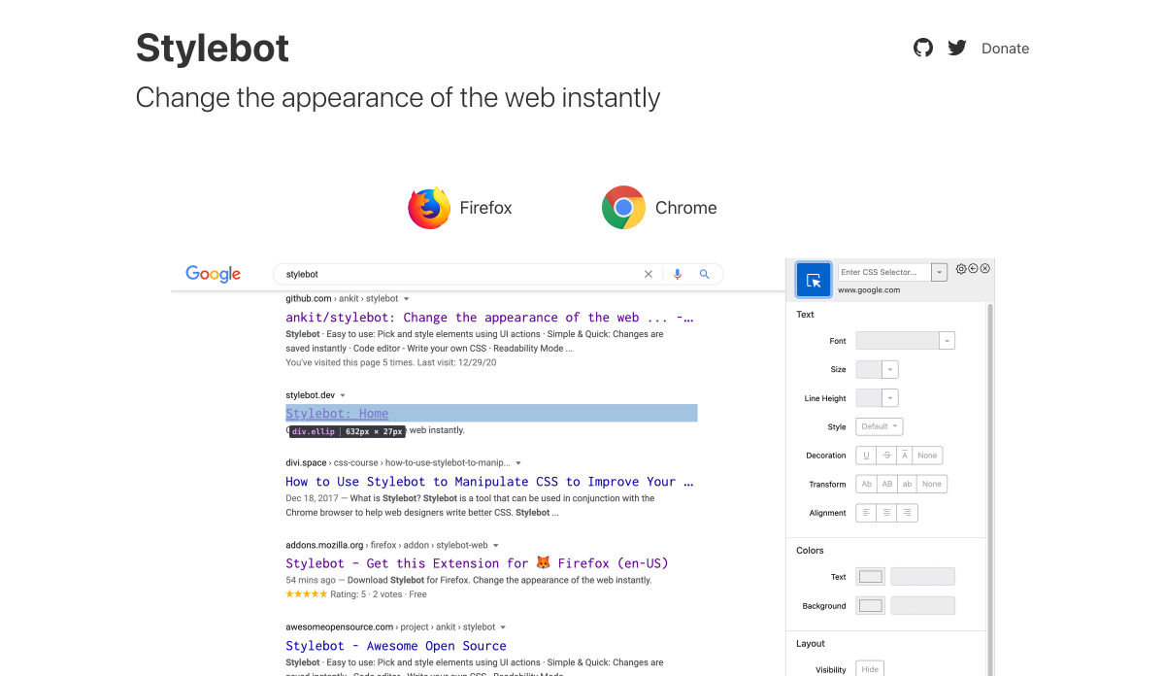Image resolution: width=1165 pixels, height=676 pixels.
Task: Apply underline text decoration
Action: [866, 456]
